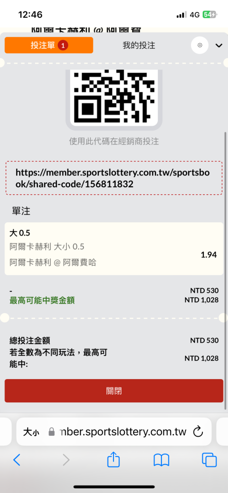The height and width of the screenshot is (493, 228).
Task: Collapse bet slip with chevron down arrow
Action: point(219,45)
